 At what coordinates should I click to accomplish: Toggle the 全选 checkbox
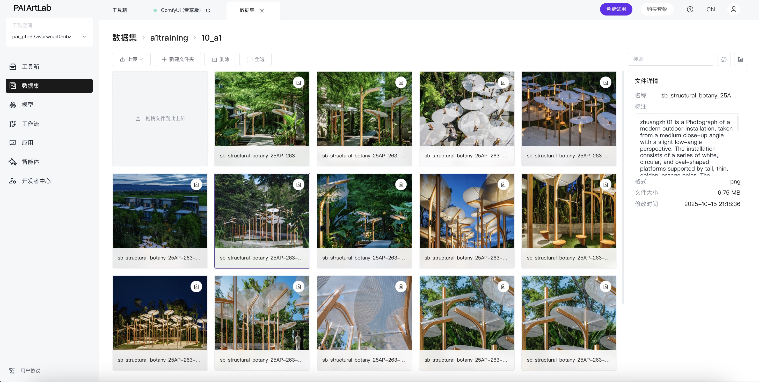pos(250,59)
